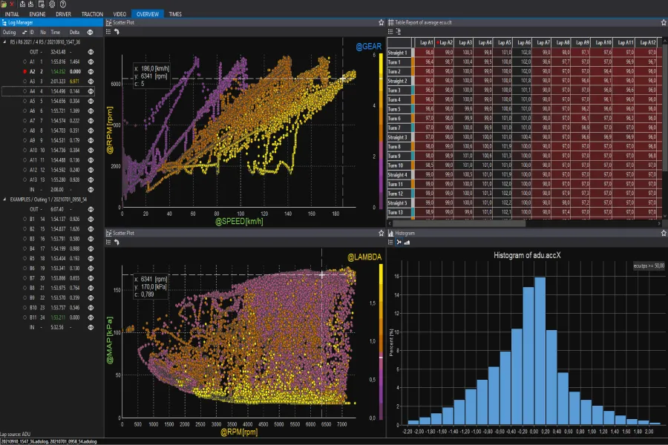Click the Straight 1 row label

[399, 53]
